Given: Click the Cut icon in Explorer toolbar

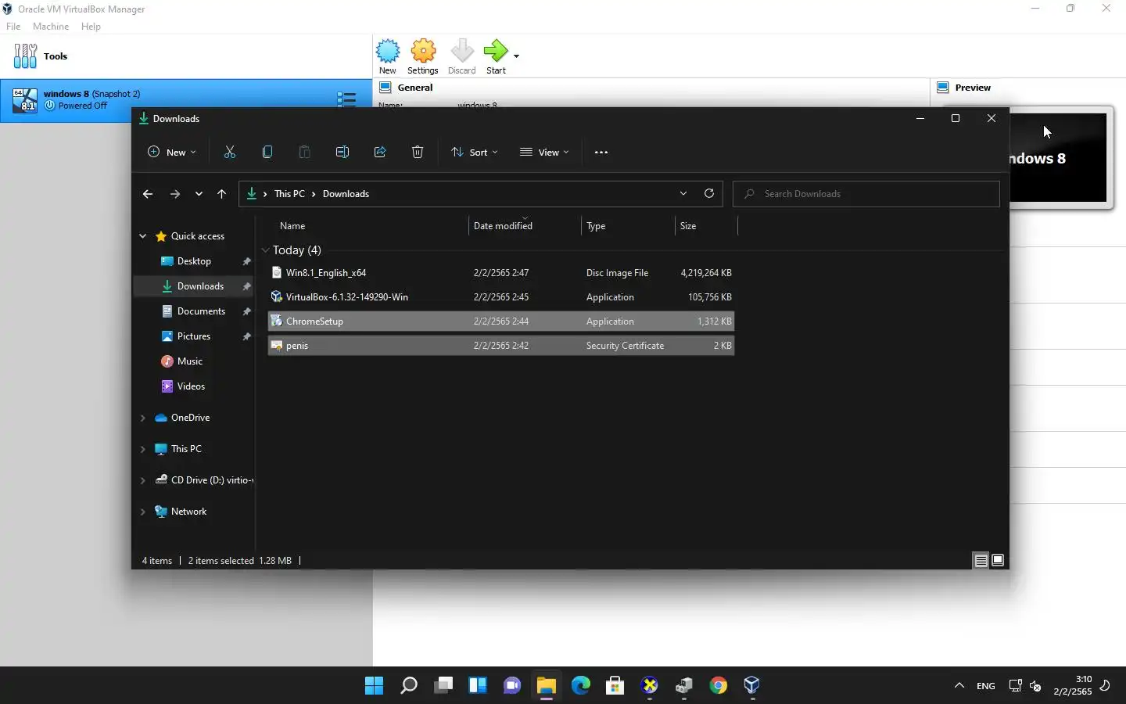Looking at the screenshot, I should coord(230,153).
